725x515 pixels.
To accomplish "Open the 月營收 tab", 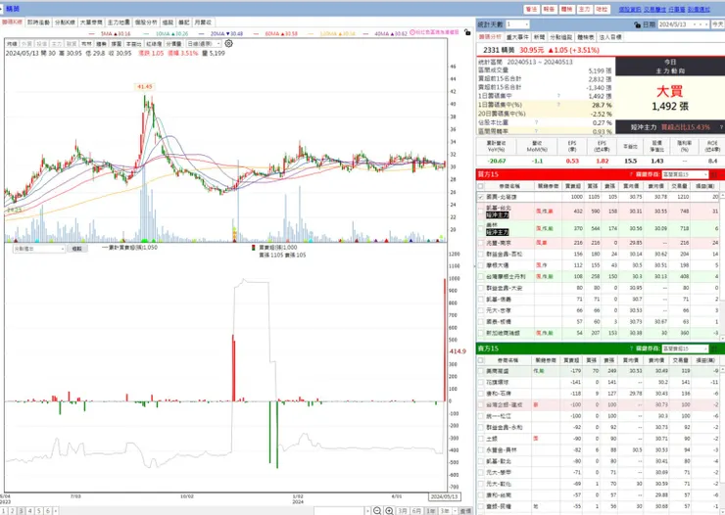I will (203, 23).
